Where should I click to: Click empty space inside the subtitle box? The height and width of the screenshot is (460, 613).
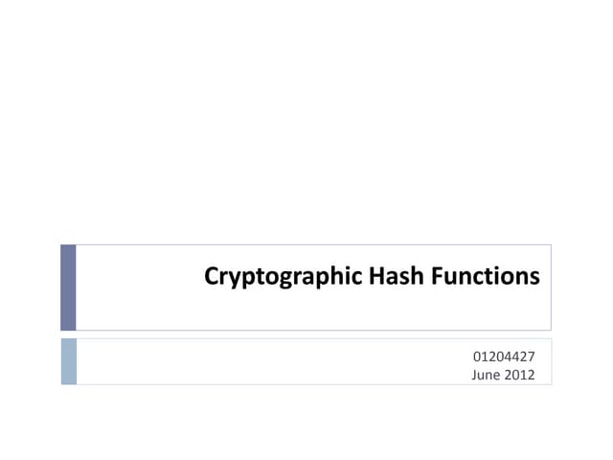coord(239,362)
